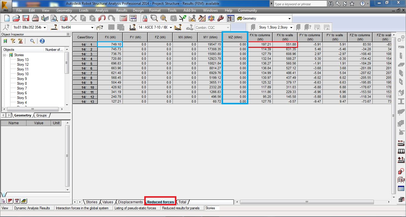Close the Object Inspector panel
Viewport: 406px width, 217px height.
click(68, 34)
